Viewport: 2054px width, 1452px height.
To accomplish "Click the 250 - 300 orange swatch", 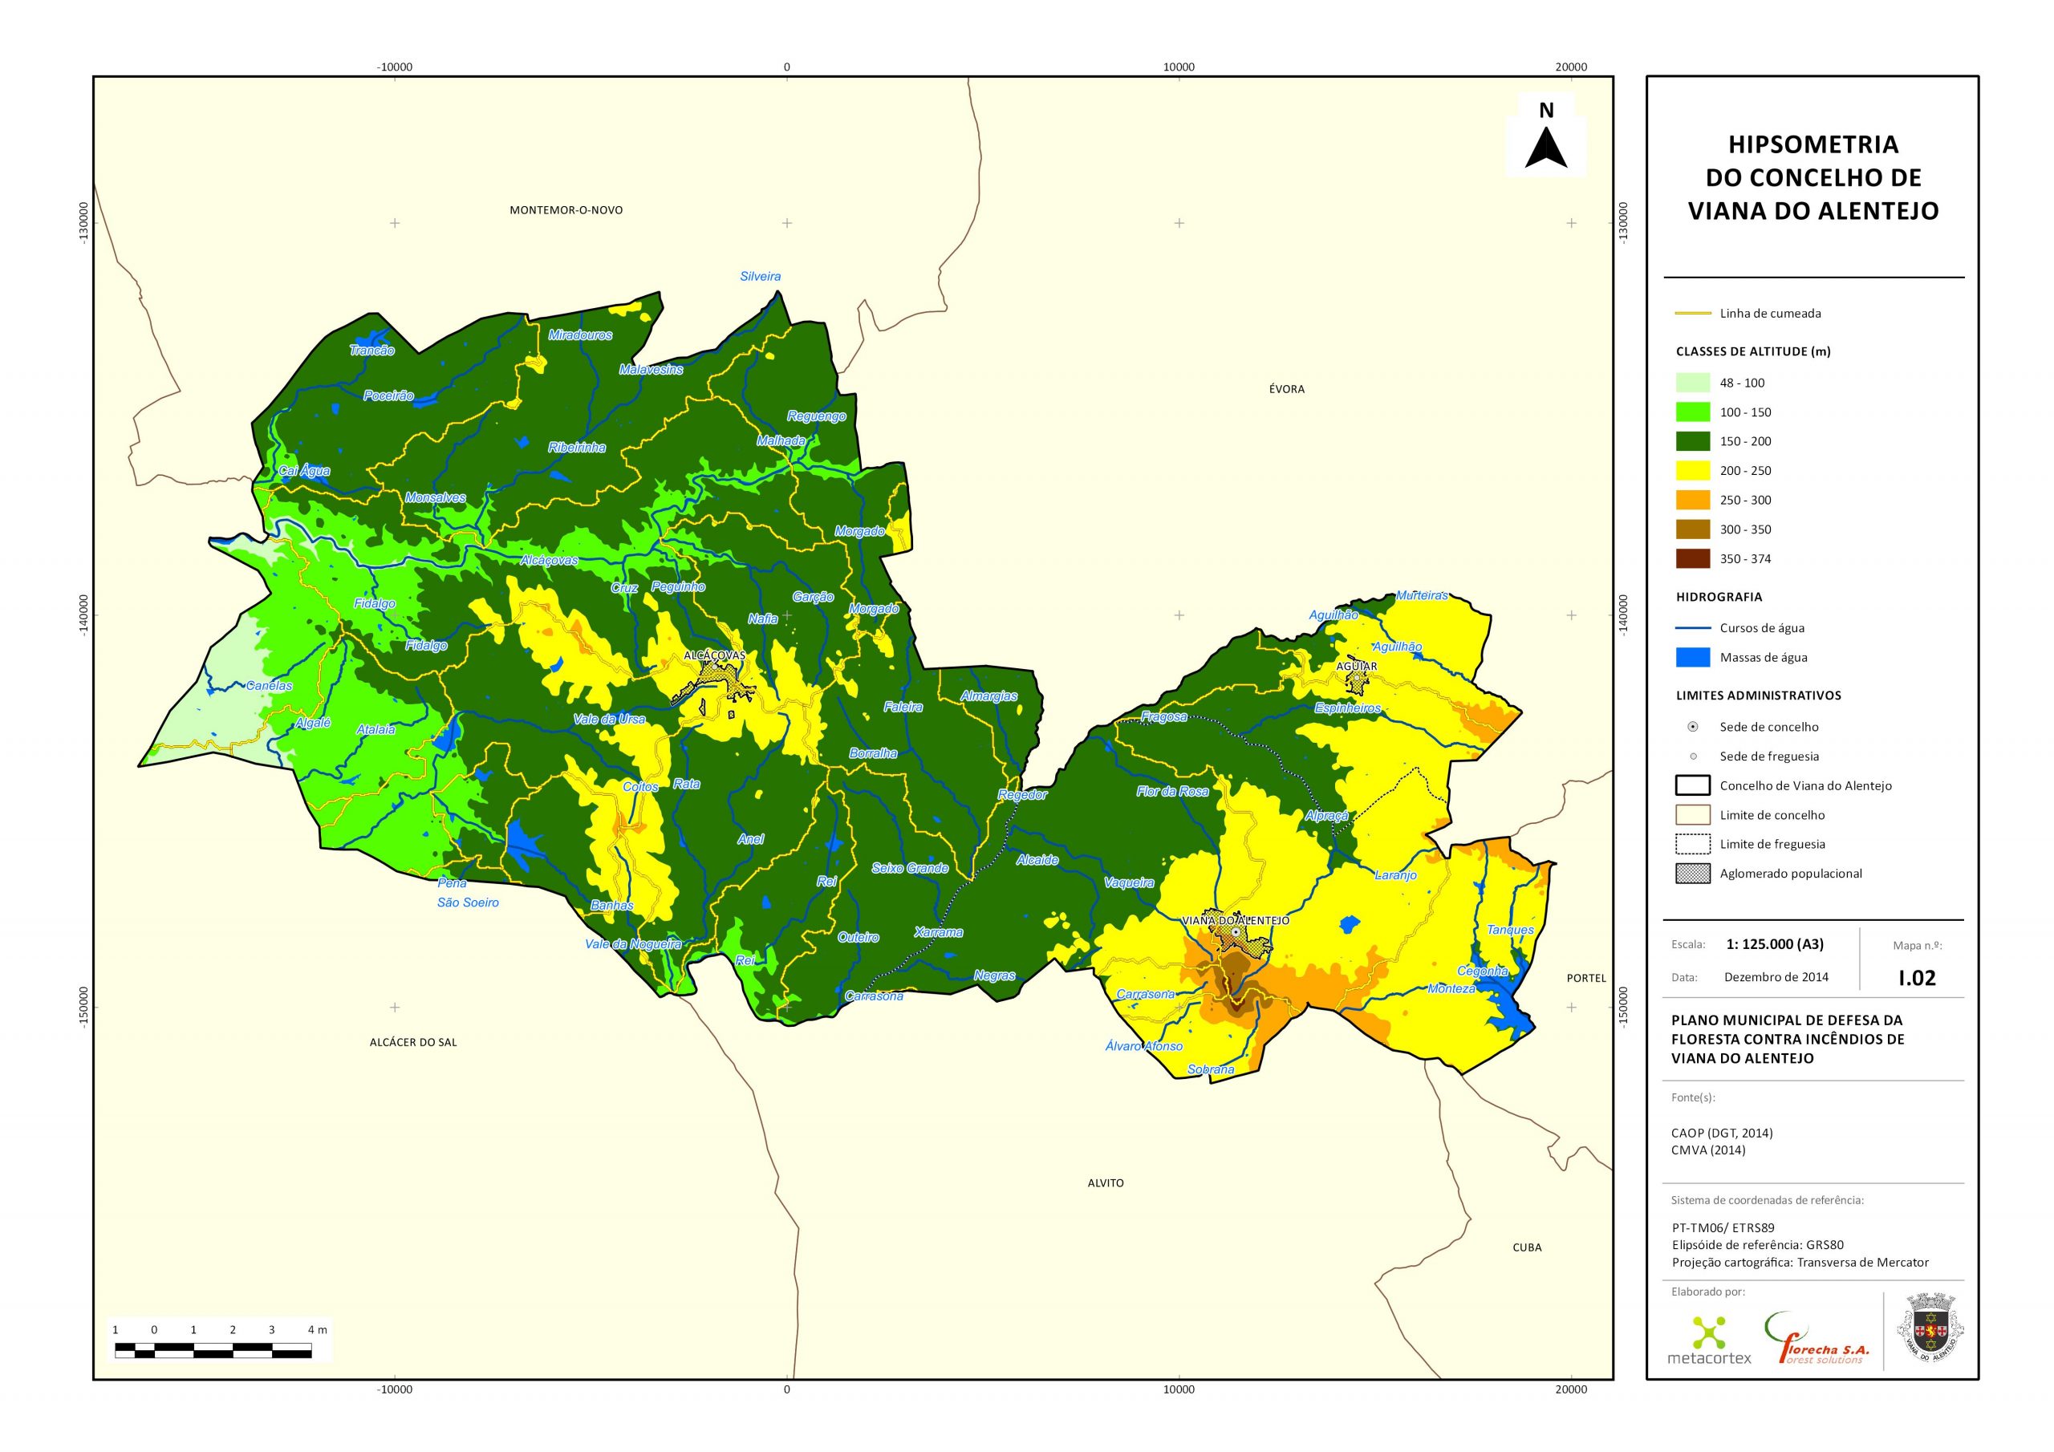I will pos(1693,500).
